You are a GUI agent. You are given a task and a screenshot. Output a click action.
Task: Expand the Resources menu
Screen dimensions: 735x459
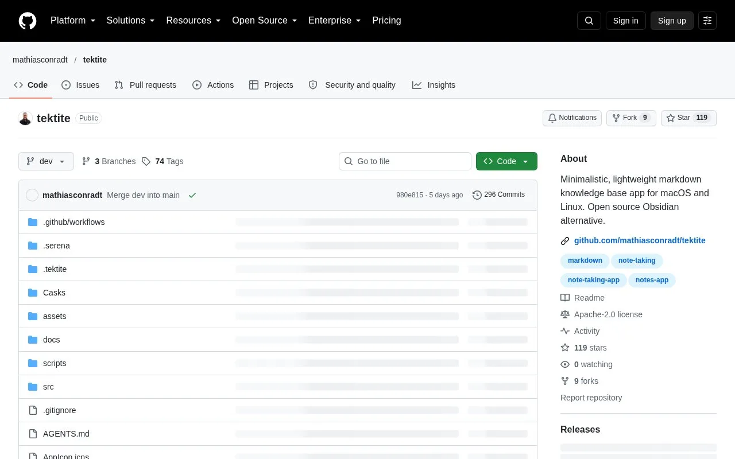[194, 21]
